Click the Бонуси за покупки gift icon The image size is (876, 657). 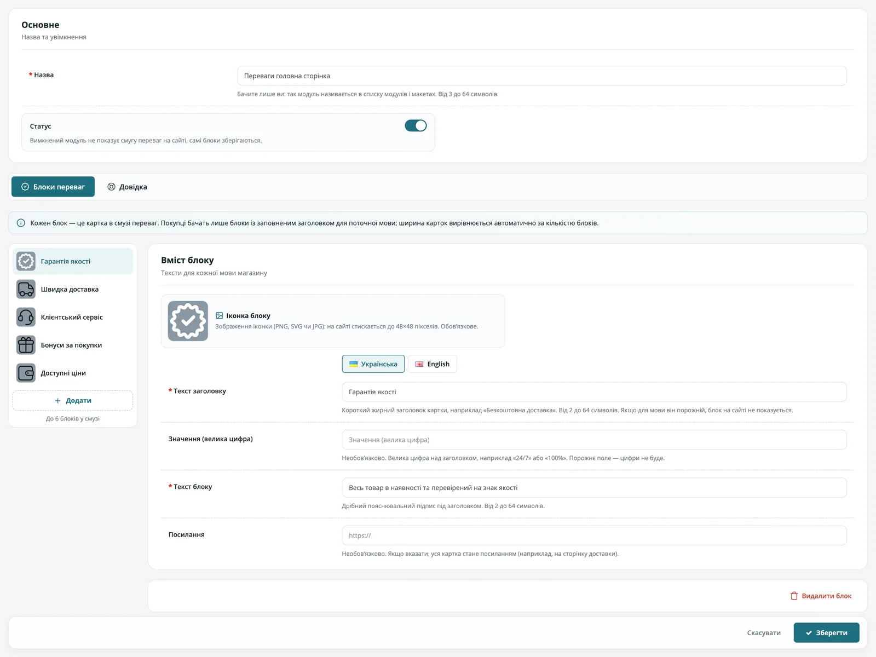tap(26, 345)
